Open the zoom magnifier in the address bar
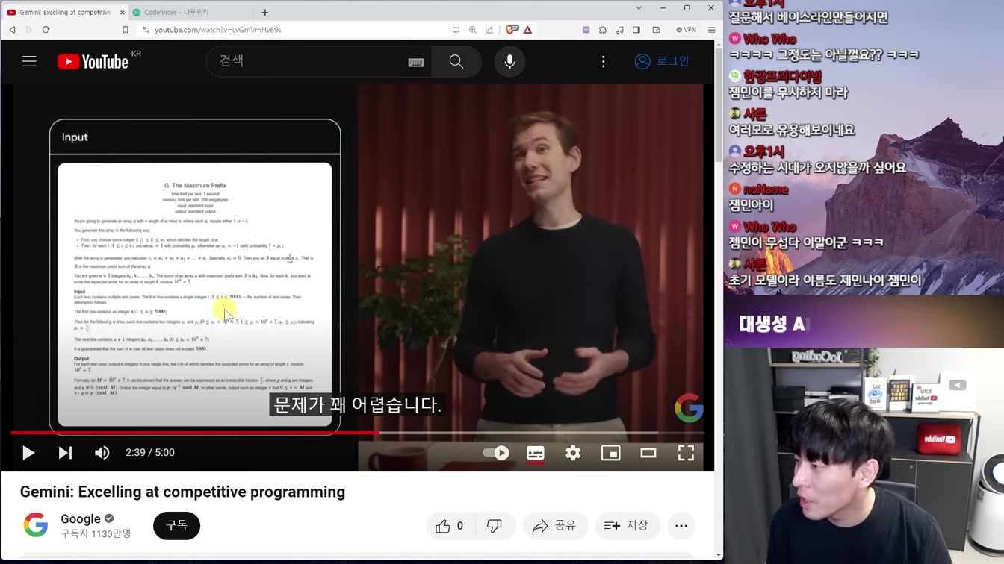1004x564 pixels. [x=473, y=30]
